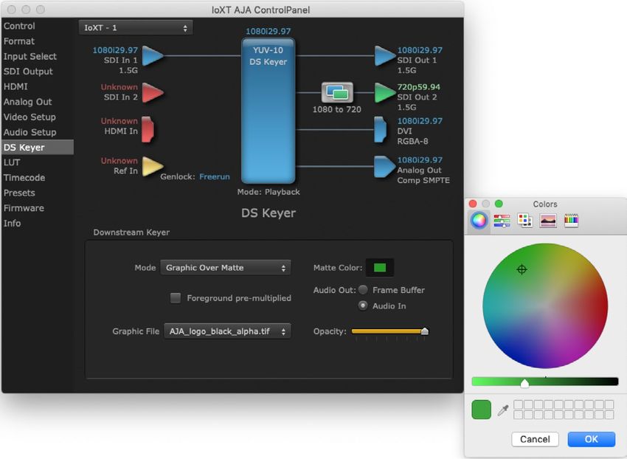Select DS Keyer in sidebar

pyautogui.click(x=38, y=148)
